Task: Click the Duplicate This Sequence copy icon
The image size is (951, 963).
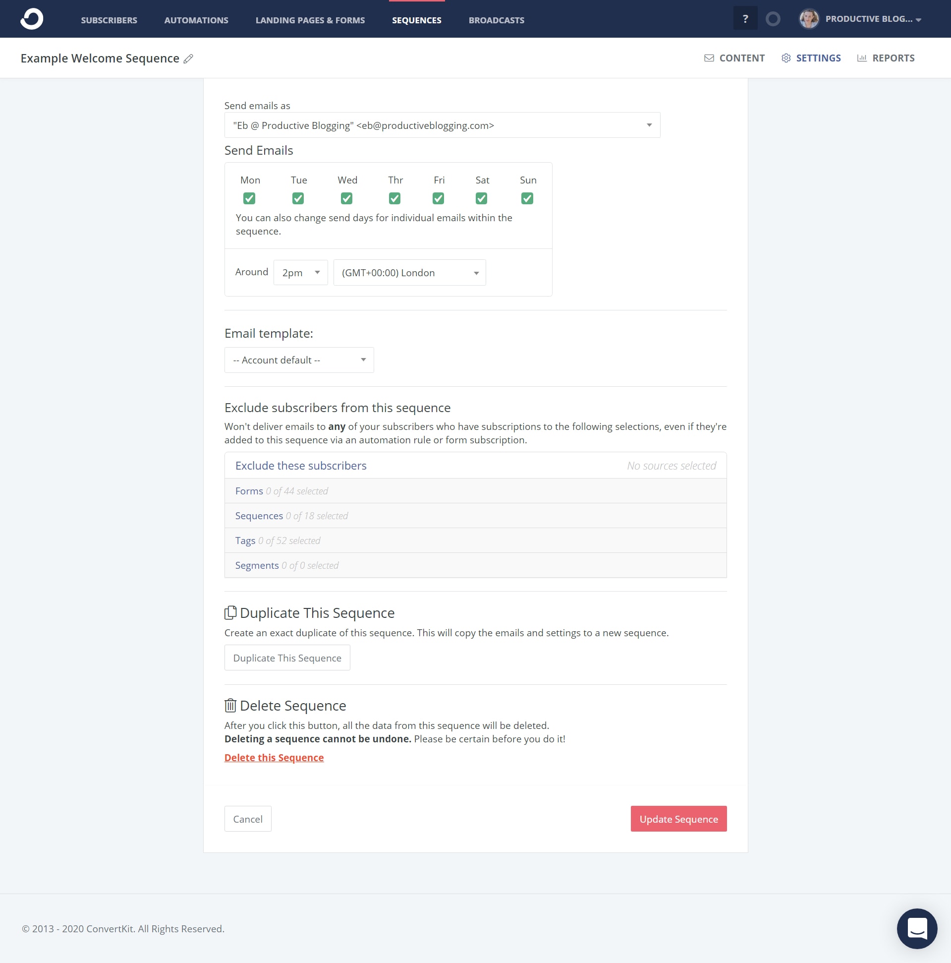Action: (230, 612)
